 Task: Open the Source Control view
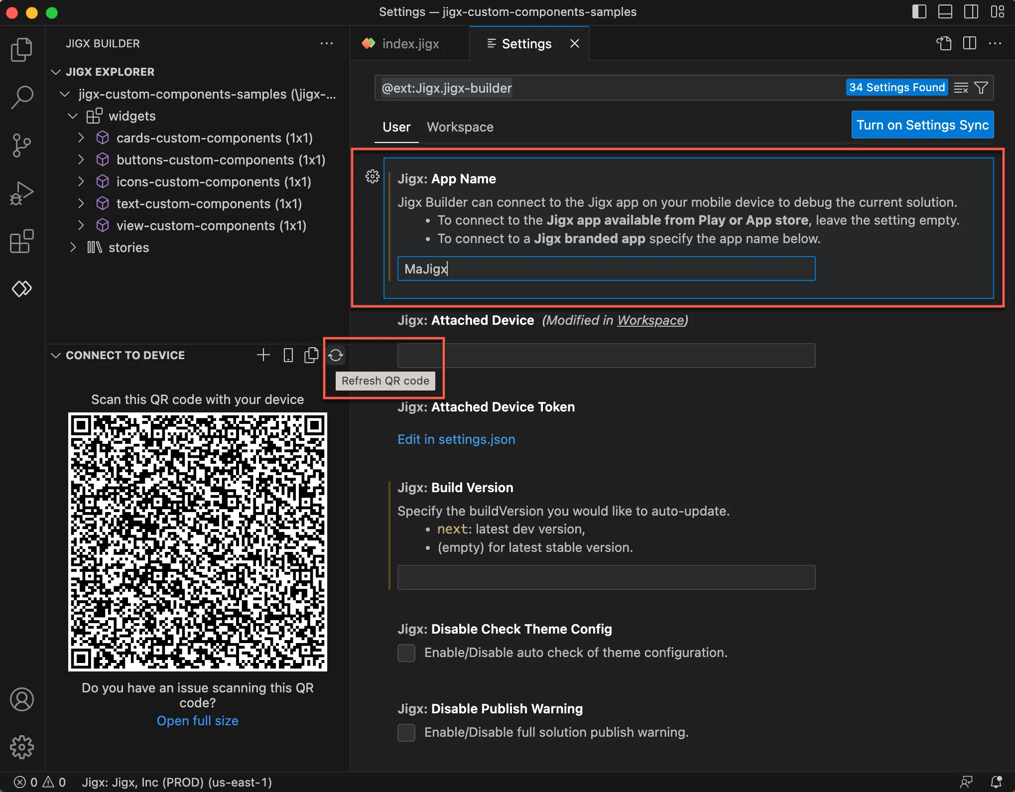[21, 145]
